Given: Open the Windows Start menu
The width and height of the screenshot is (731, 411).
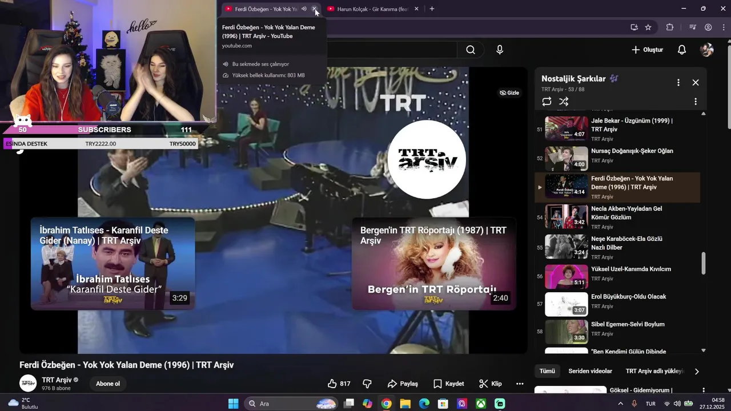Looking at the screenshot, I should click(x=233, y=404).
